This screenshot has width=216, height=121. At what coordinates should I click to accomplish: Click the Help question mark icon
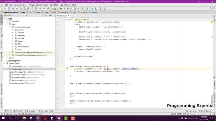coord(101,8)
